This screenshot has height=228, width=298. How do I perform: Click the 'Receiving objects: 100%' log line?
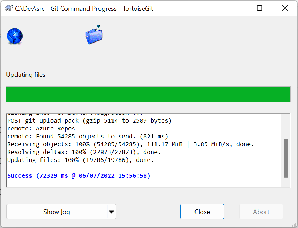(131, 144)
